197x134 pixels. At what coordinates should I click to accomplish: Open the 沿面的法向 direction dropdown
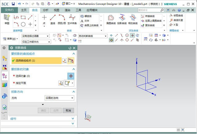[x=59, y=98]
